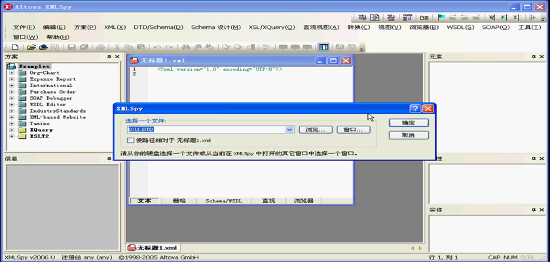Click the right scroll arrow beside document tabs
This screenshot has width=550, height=262.
point(420,248)
